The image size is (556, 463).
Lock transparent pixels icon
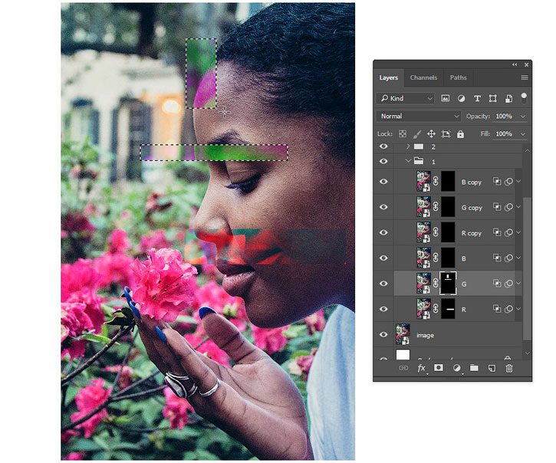(403, 134)
